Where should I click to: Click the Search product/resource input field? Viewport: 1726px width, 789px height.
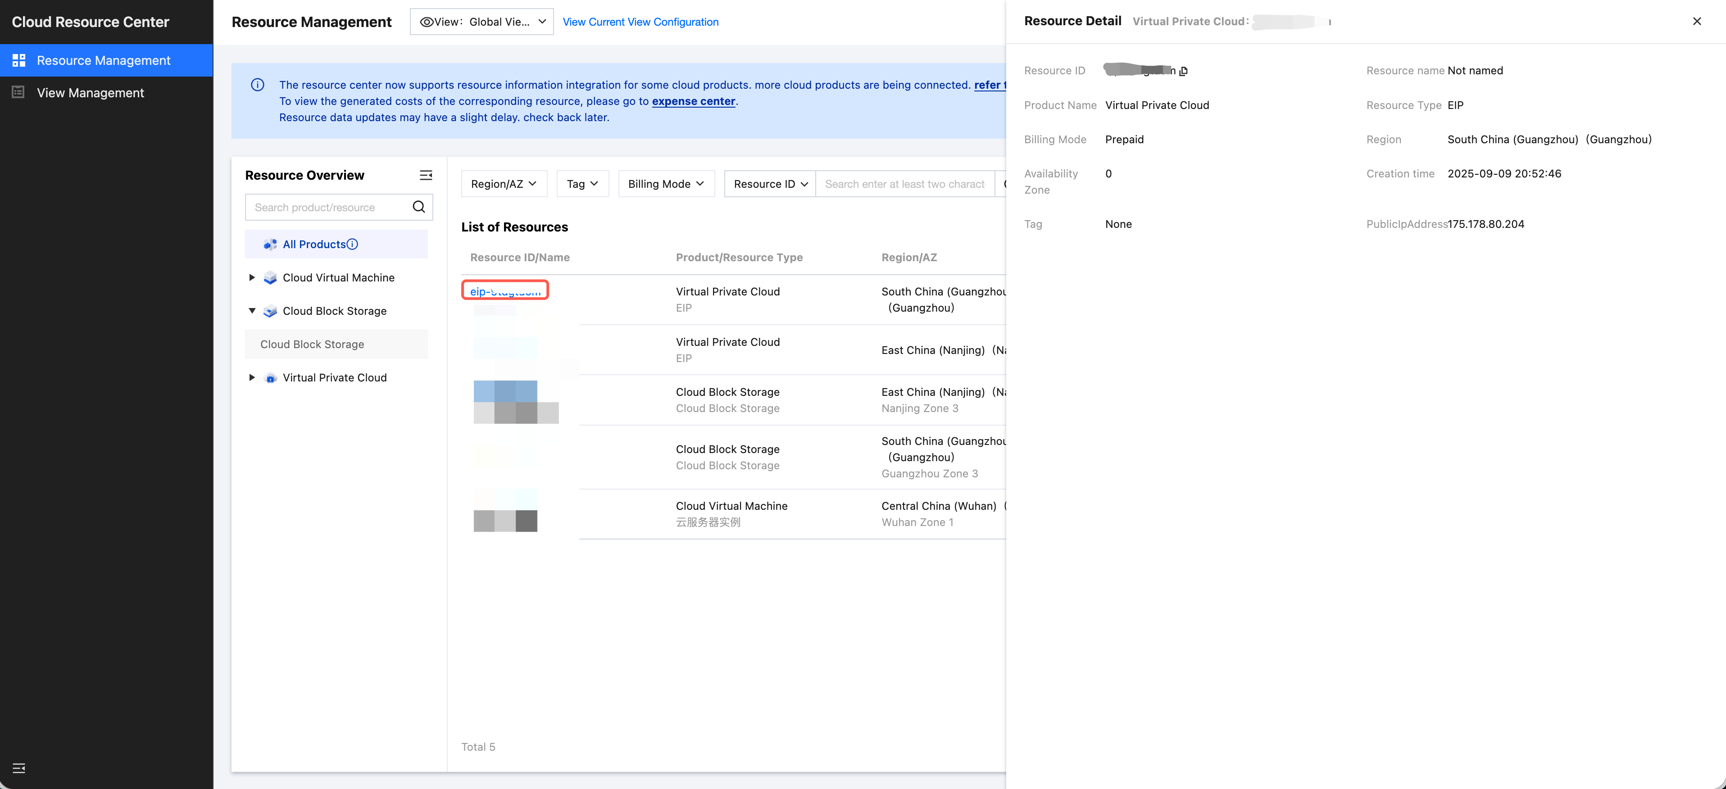328,208
